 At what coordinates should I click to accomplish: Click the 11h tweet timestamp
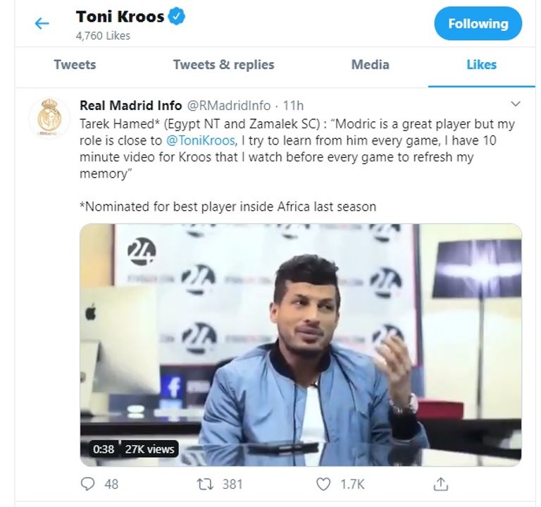[293, 106]
